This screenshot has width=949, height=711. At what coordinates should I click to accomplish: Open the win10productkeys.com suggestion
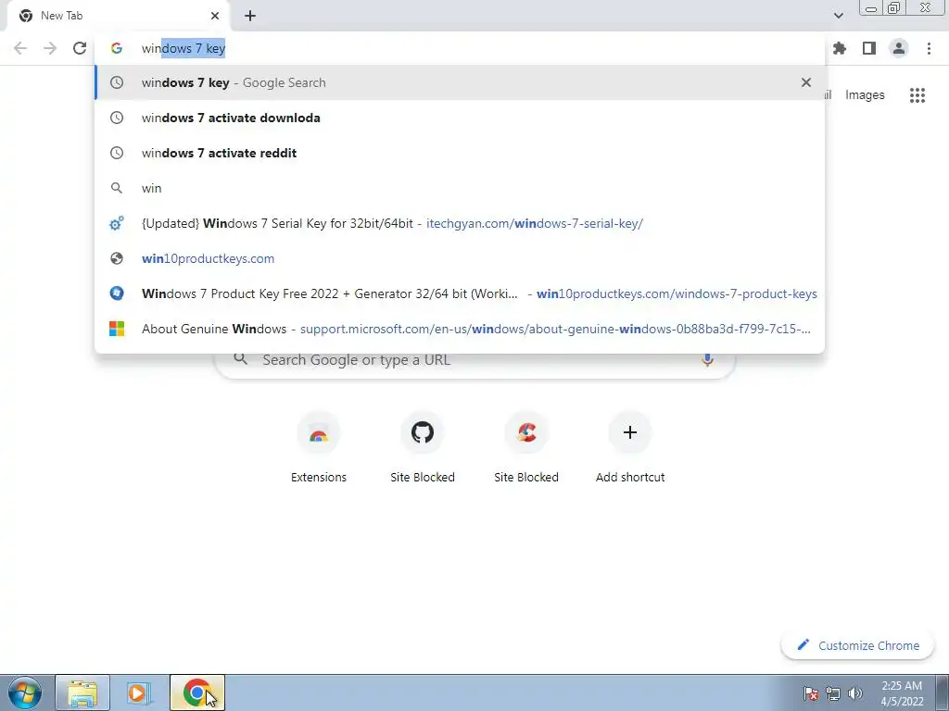click(460, 258)
